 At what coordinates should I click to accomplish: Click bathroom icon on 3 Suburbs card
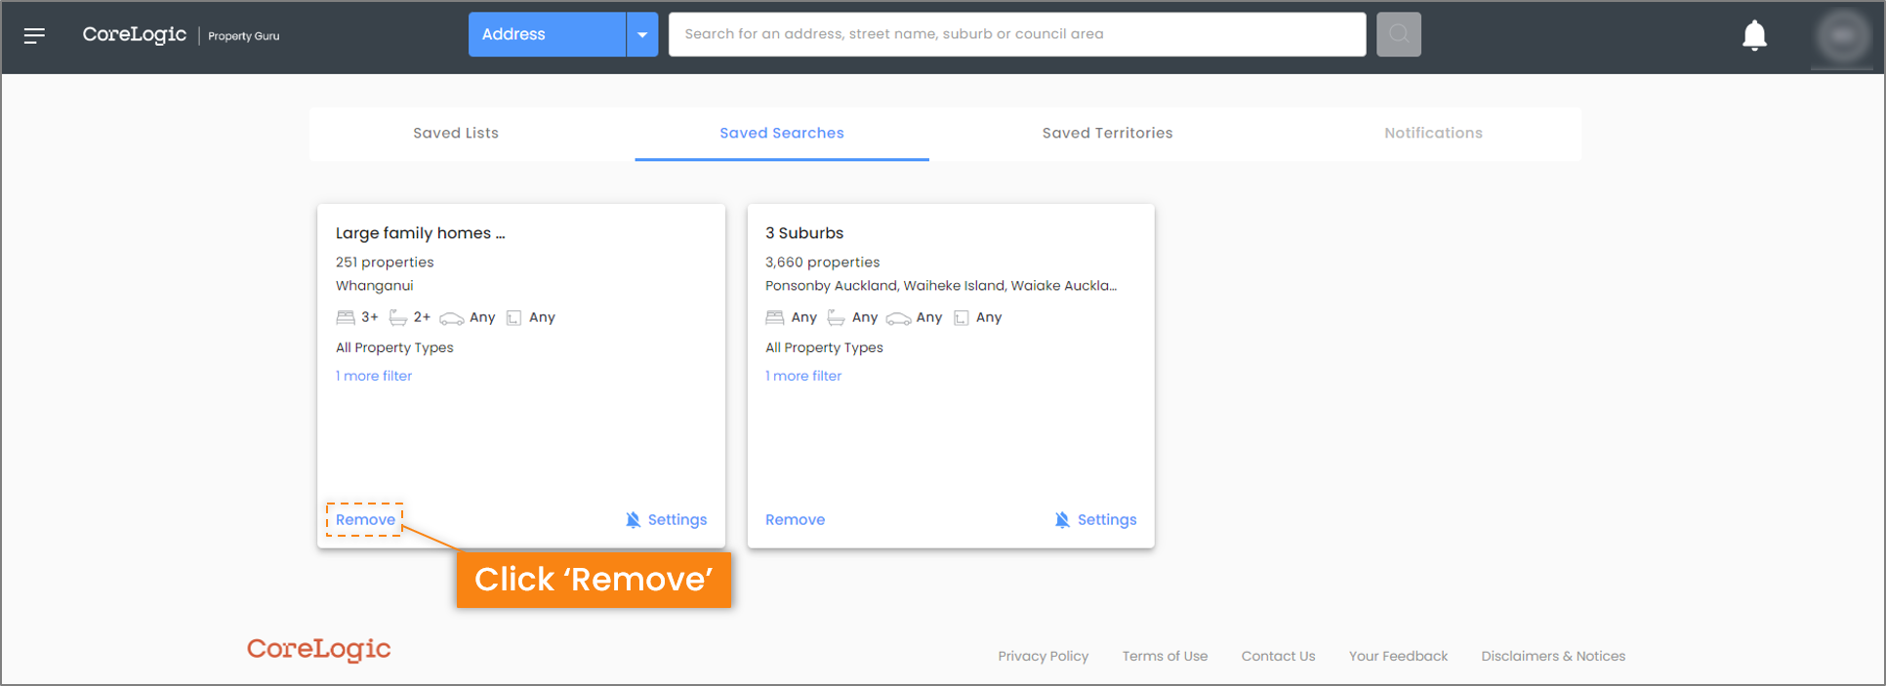(x=837, y=317)
